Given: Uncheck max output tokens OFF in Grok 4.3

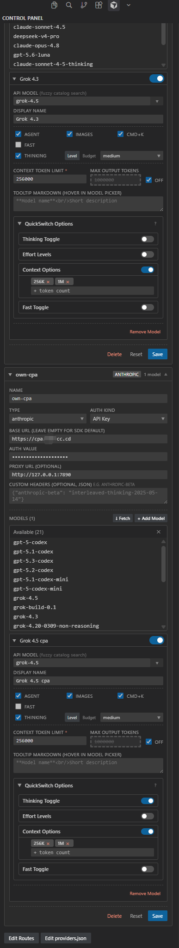Looking at the screenshot, I should (148, 180).
